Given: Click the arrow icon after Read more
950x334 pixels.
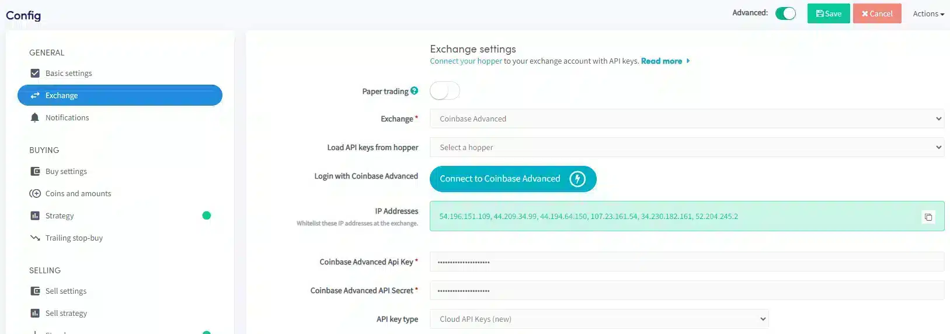Looking at the screenshot, I should (688, 61).
